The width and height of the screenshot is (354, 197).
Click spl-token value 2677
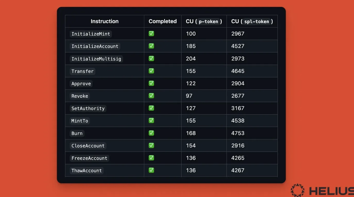238,96
